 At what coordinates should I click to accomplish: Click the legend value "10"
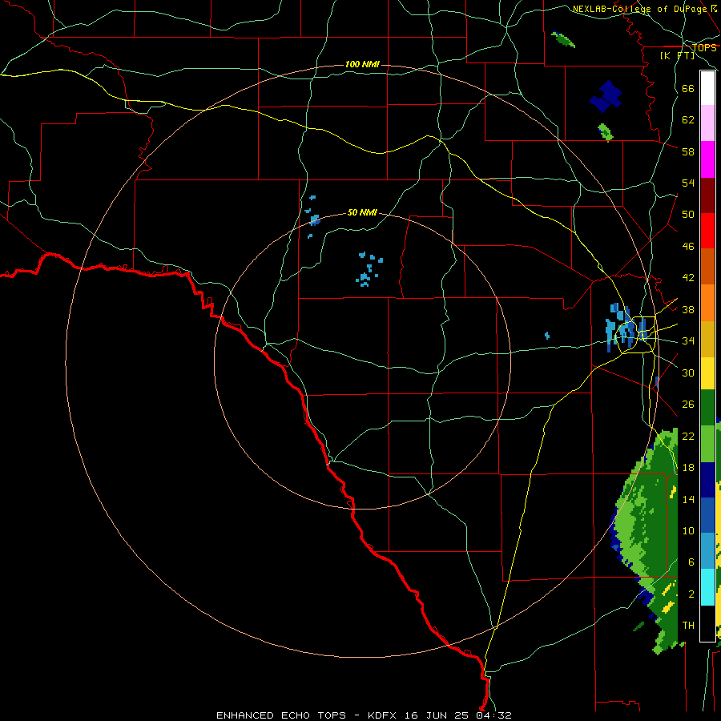point(688,530)
